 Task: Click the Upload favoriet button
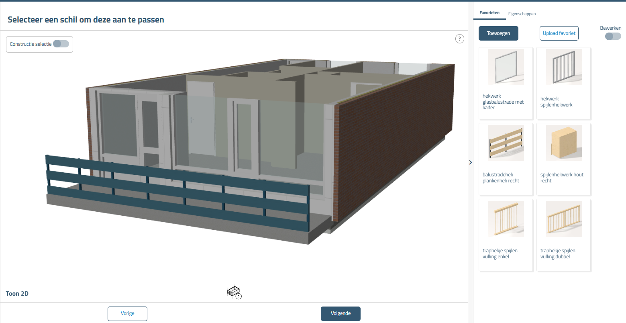pyautogui.click(x=559, y=33)
